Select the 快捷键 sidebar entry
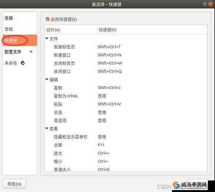 [x=20, y=40]
